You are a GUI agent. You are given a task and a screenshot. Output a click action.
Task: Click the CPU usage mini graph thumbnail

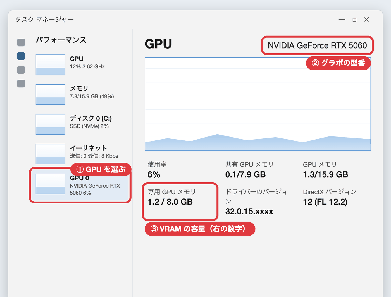[50, 65]
